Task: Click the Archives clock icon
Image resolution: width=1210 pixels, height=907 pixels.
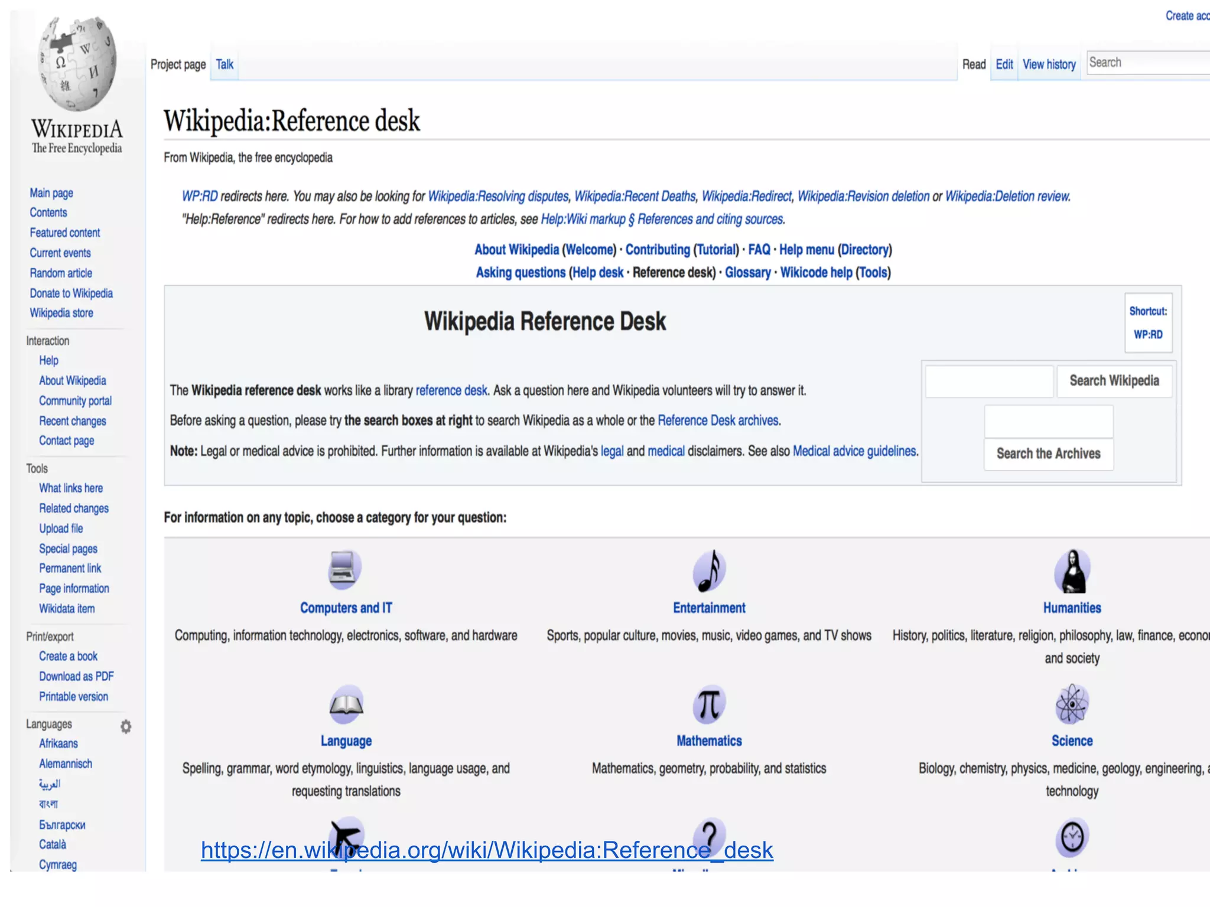Action: [1071, 837]
